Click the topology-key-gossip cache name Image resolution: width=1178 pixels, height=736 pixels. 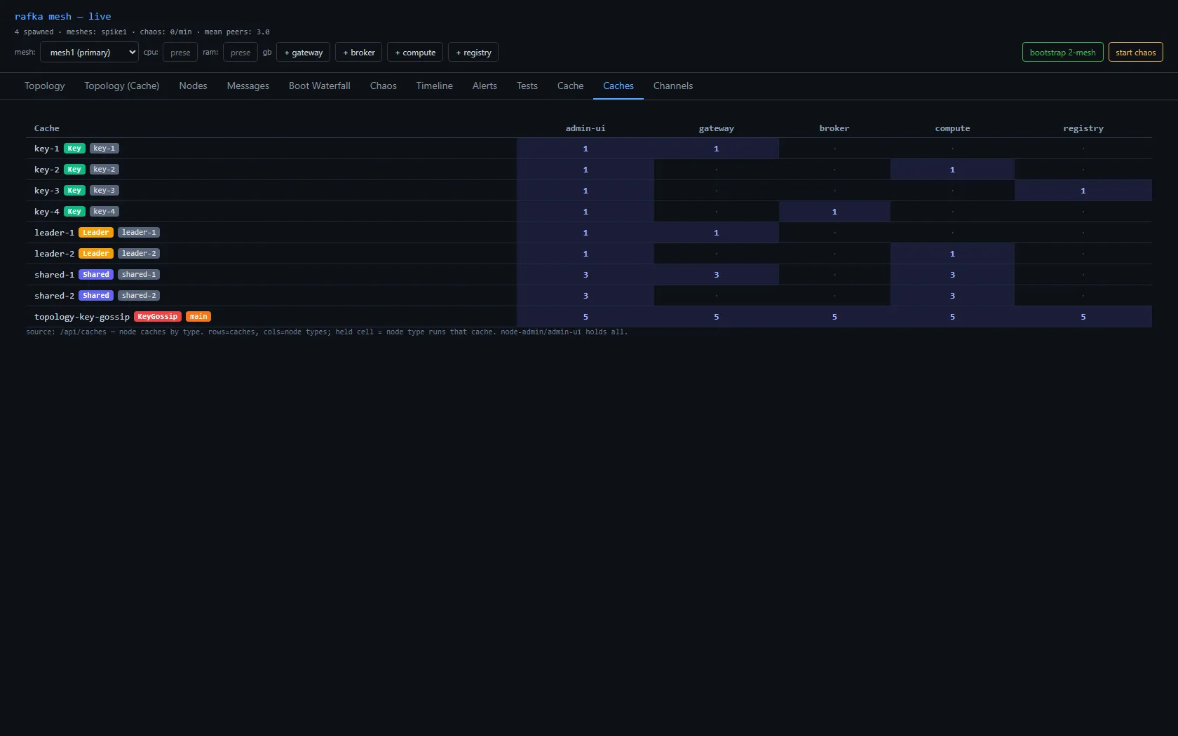click(82, 317)
